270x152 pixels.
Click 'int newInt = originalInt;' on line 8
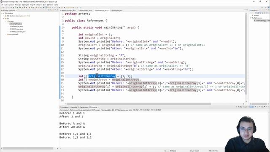(x=100, y=38)
